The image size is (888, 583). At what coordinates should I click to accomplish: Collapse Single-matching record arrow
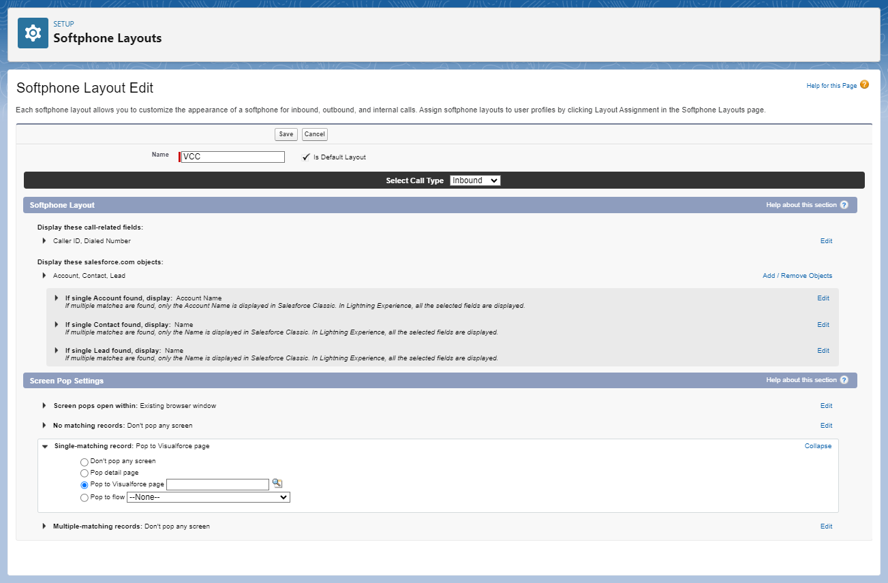[x=45, y=447]
